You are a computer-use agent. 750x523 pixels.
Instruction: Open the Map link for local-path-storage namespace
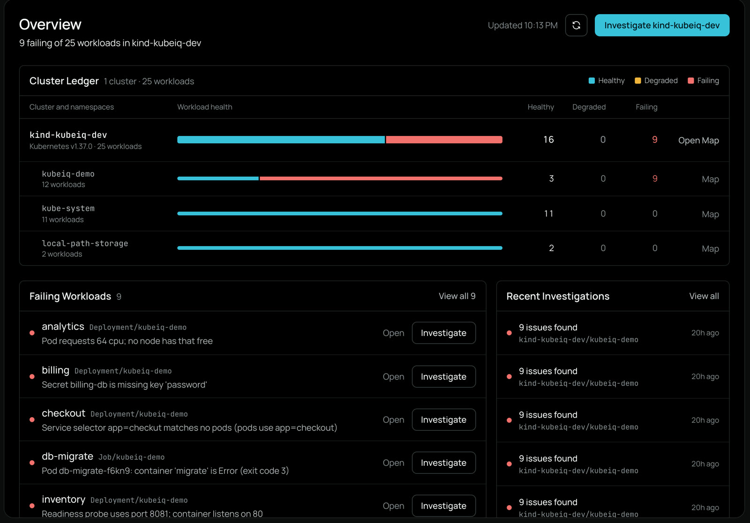[x=710, y=249]
